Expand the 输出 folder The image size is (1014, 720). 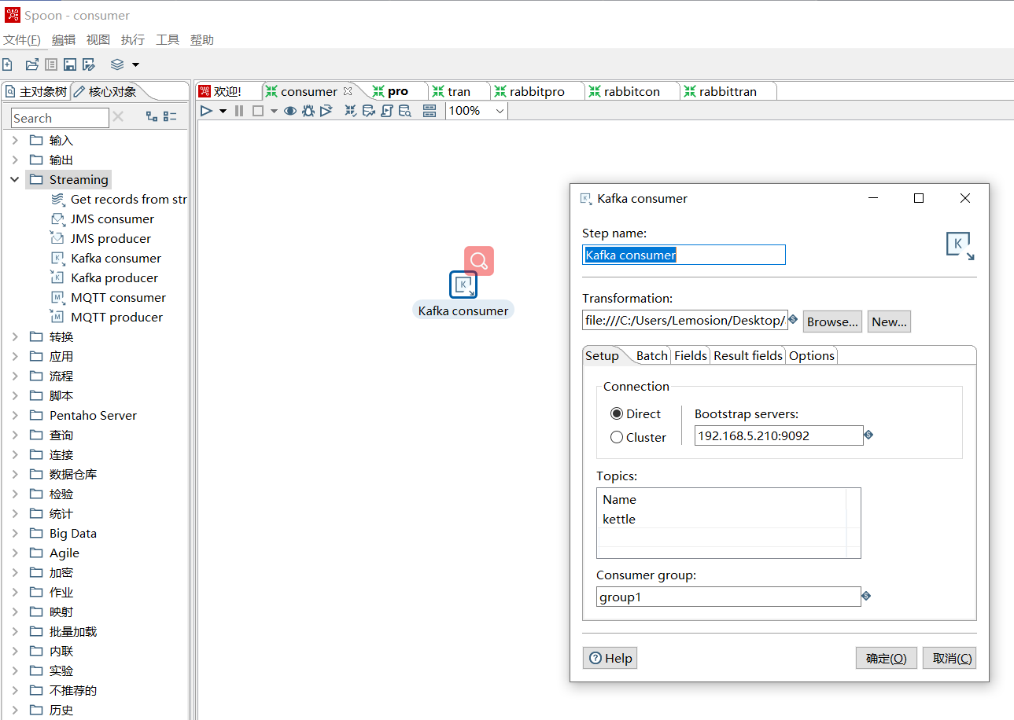tap(15, 160)
